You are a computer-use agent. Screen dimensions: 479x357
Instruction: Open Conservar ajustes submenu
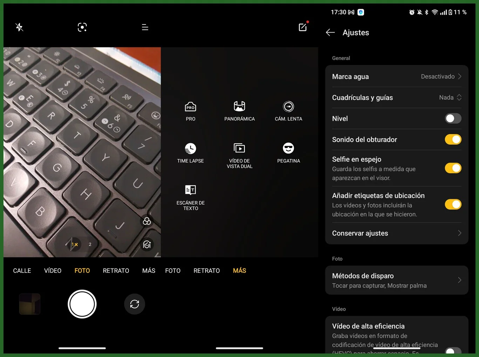click(396, 233)
